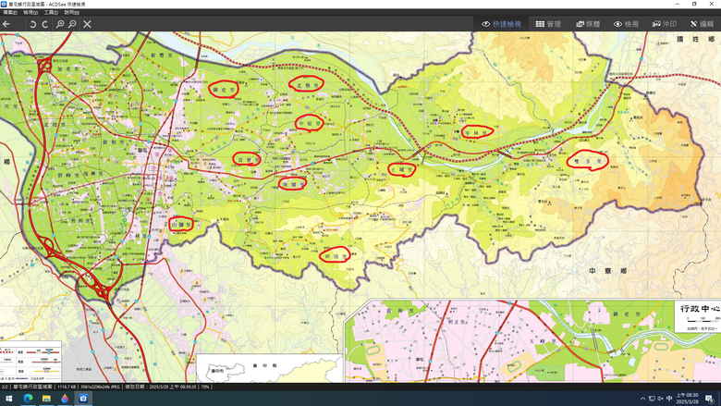
Task: Click the 坪頂里 label on the map
Action: pos(336,256)
